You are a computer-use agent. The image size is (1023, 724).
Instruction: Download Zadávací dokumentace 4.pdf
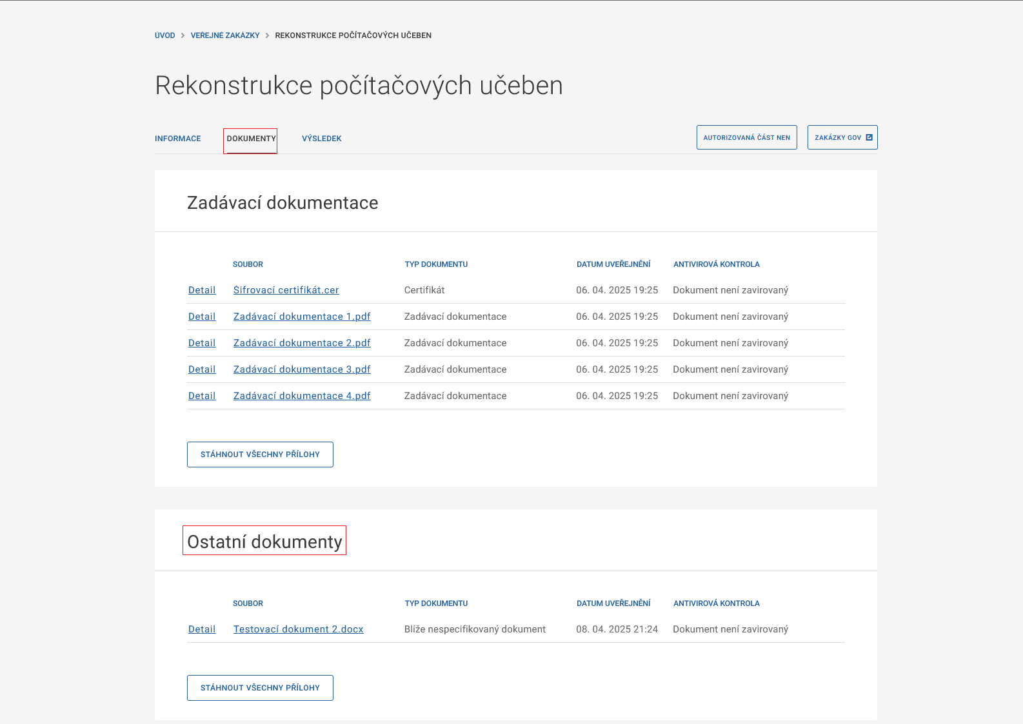pos(302,396)
